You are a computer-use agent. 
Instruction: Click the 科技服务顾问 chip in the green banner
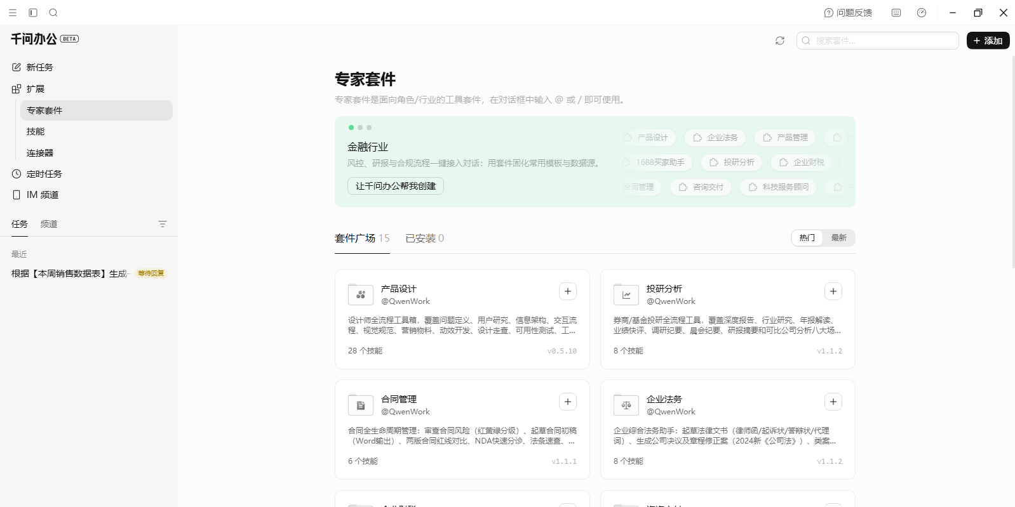click(x=779, y=187)
